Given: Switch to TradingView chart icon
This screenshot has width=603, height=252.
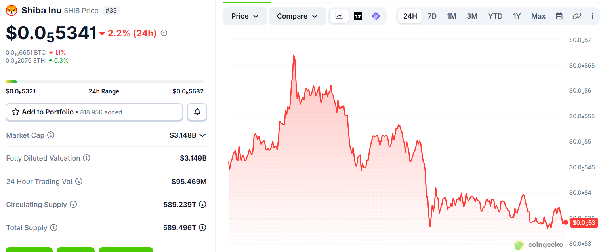Looking at the screenshot, I should pos(358,16).
